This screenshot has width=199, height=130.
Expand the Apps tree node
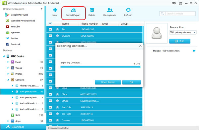pyautogui.click(x=8, y=121)
